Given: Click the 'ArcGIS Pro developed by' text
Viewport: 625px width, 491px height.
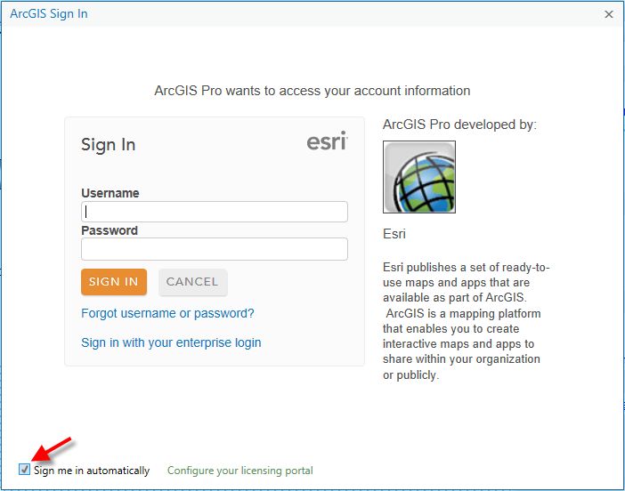Looking at the screenshot, I should click(459, 125).
